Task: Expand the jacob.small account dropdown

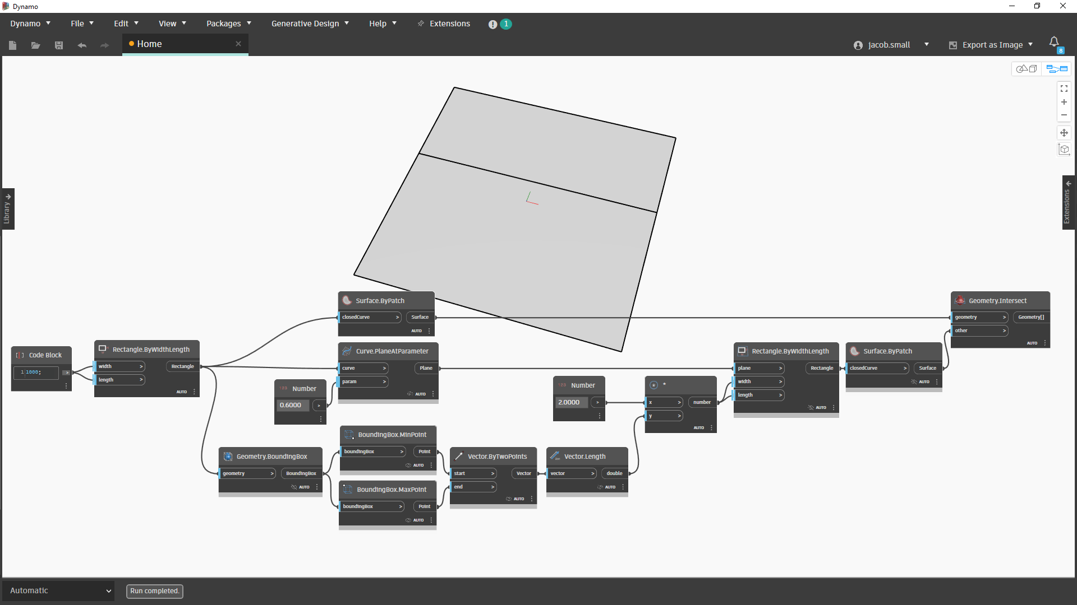Action: pos(926,45)
